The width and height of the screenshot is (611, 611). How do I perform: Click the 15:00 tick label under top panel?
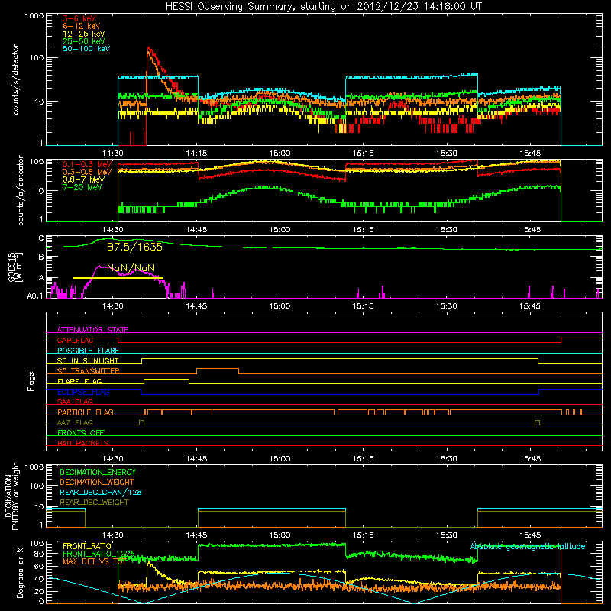tap(280, 154)
